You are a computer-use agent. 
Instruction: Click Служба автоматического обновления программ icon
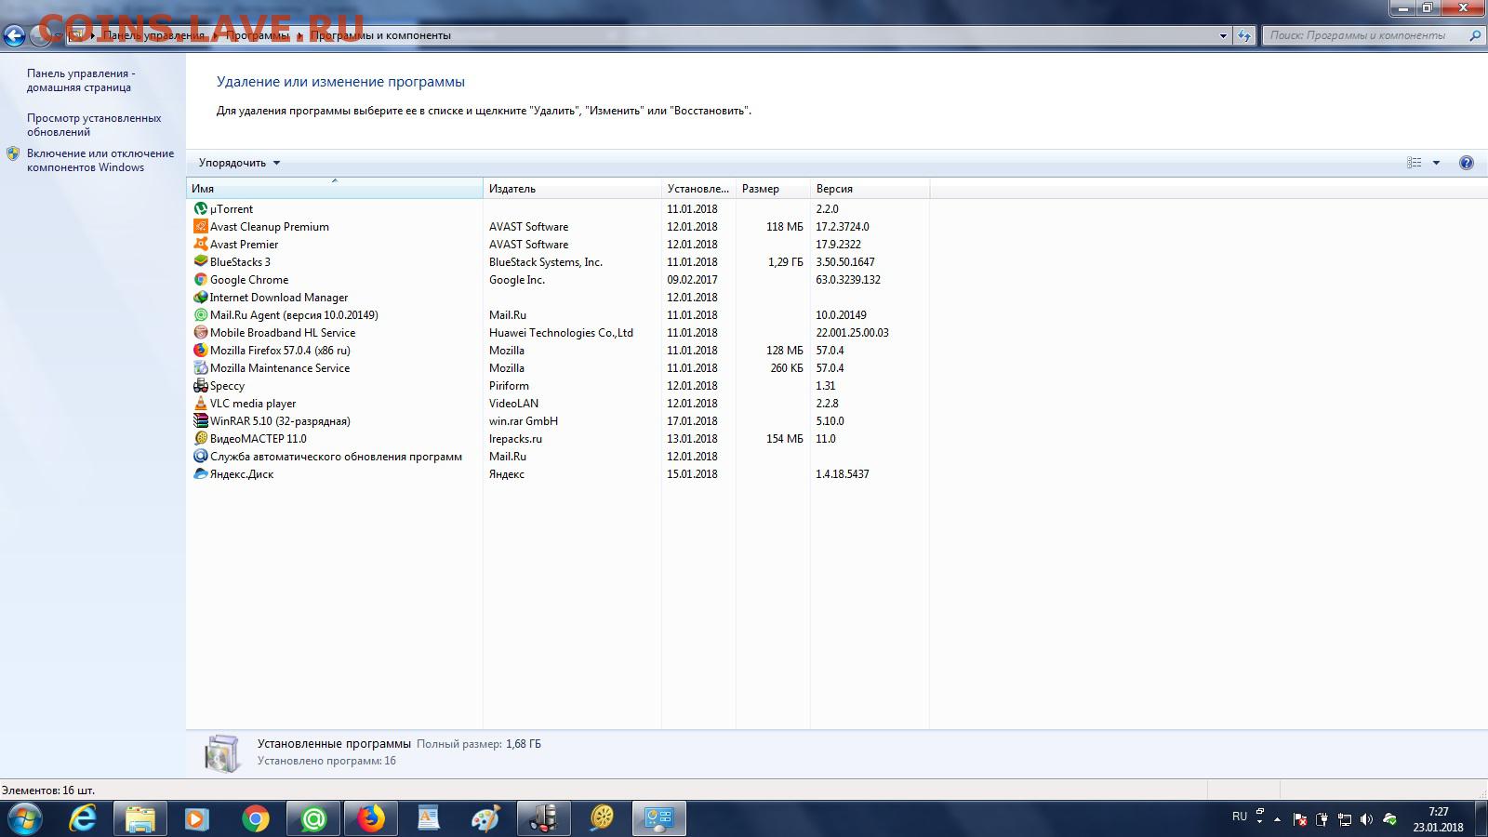click(x=200, y=457)
